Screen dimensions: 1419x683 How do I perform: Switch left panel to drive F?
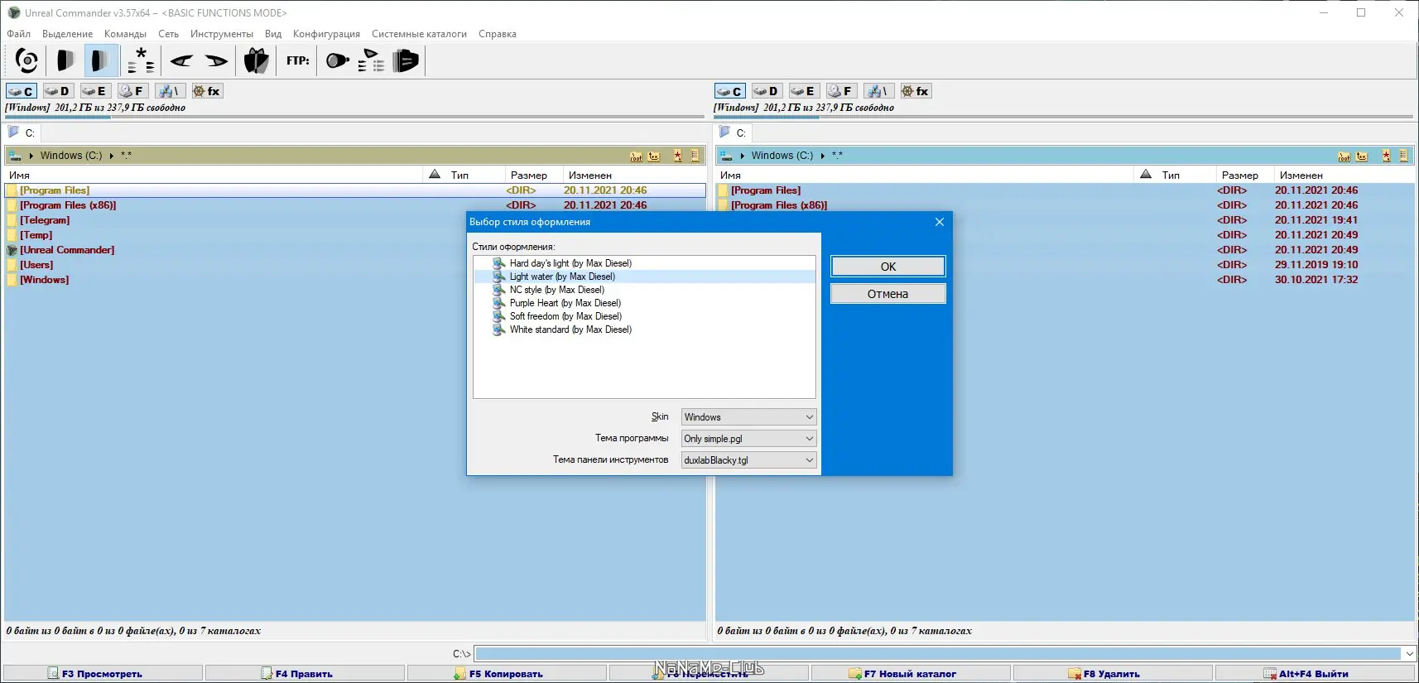[132, 91]
